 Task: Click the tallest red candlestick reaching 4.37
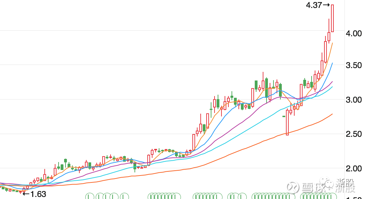coord(332,18)
